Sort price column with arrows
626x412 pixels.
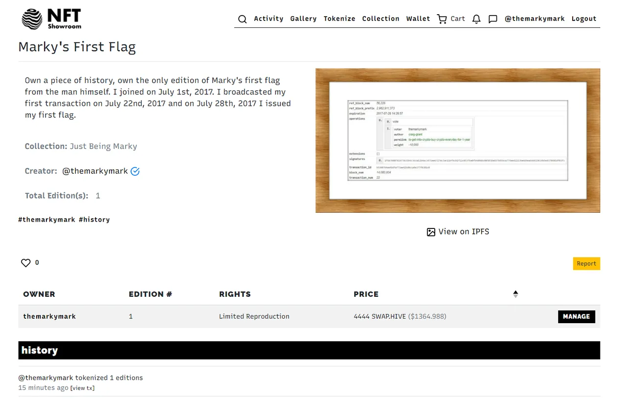click(515, 294)
